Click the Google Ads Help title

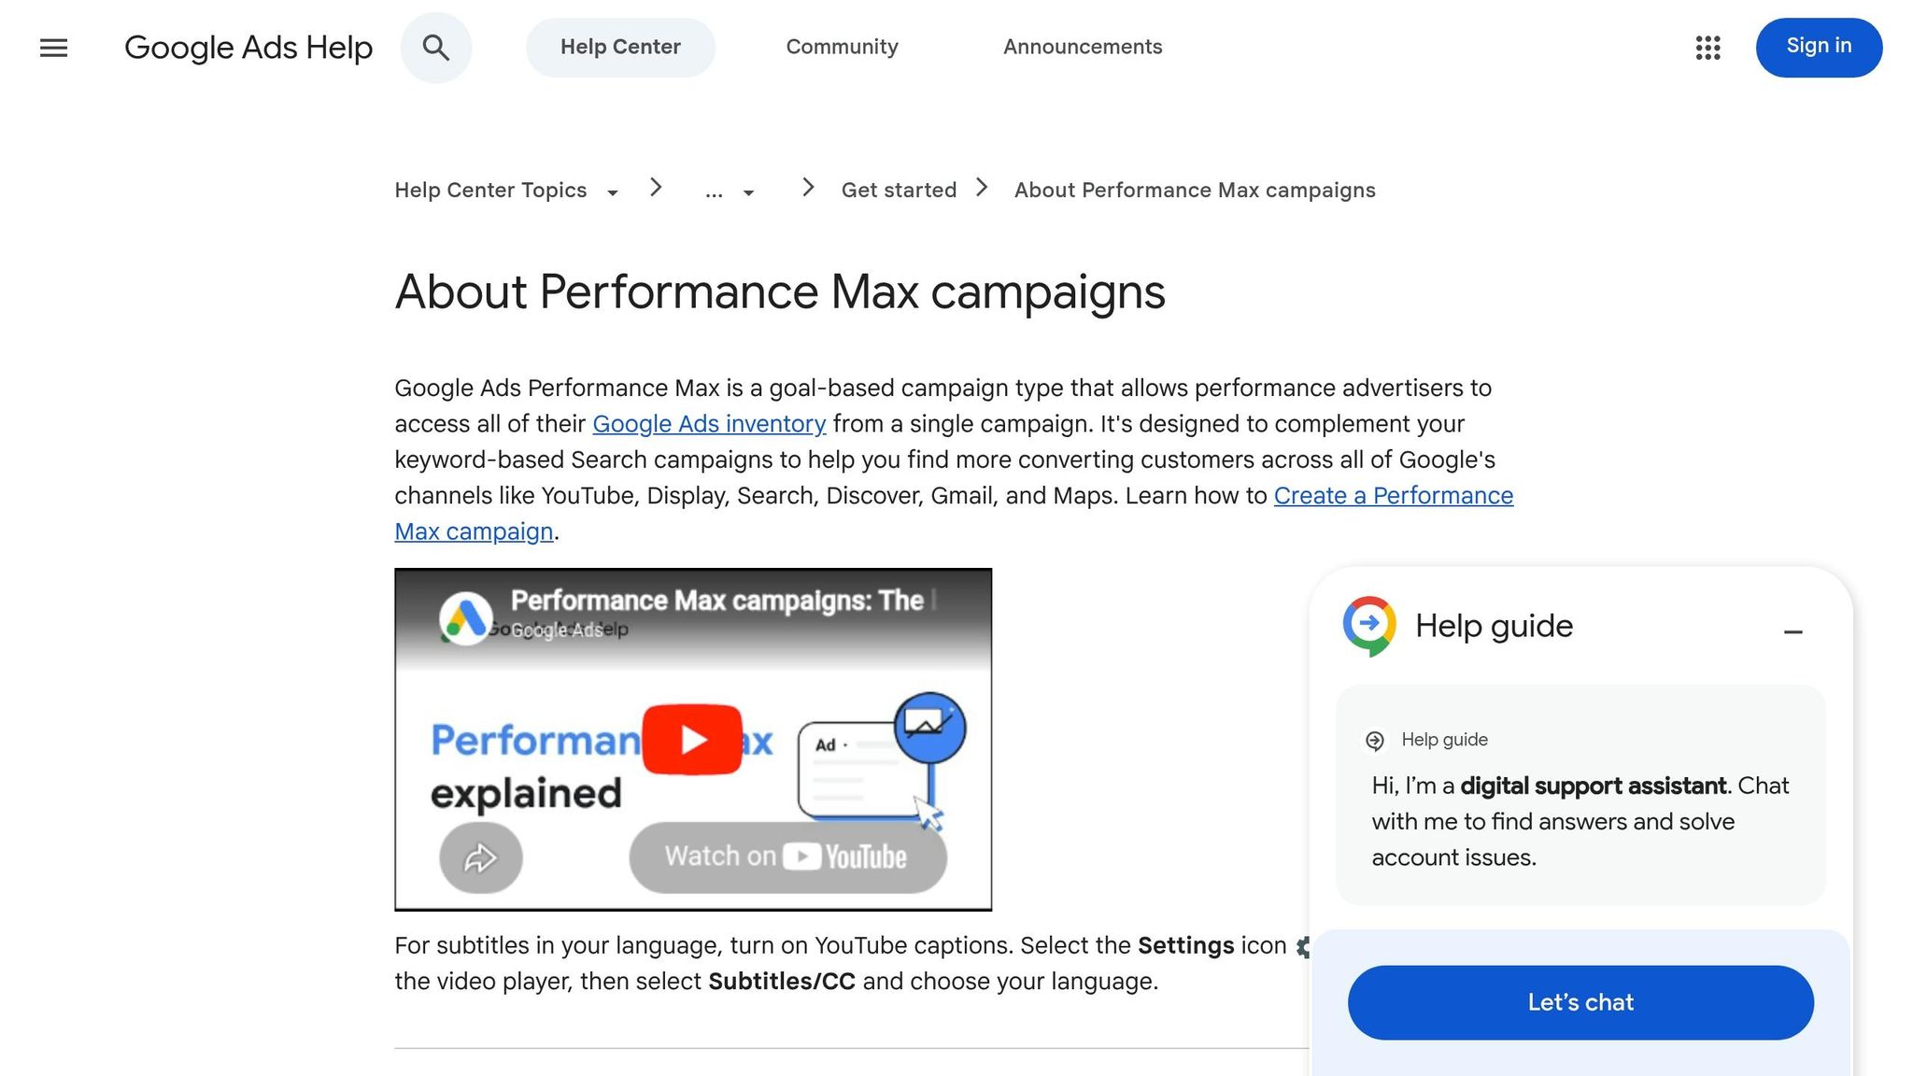(248, 48)
